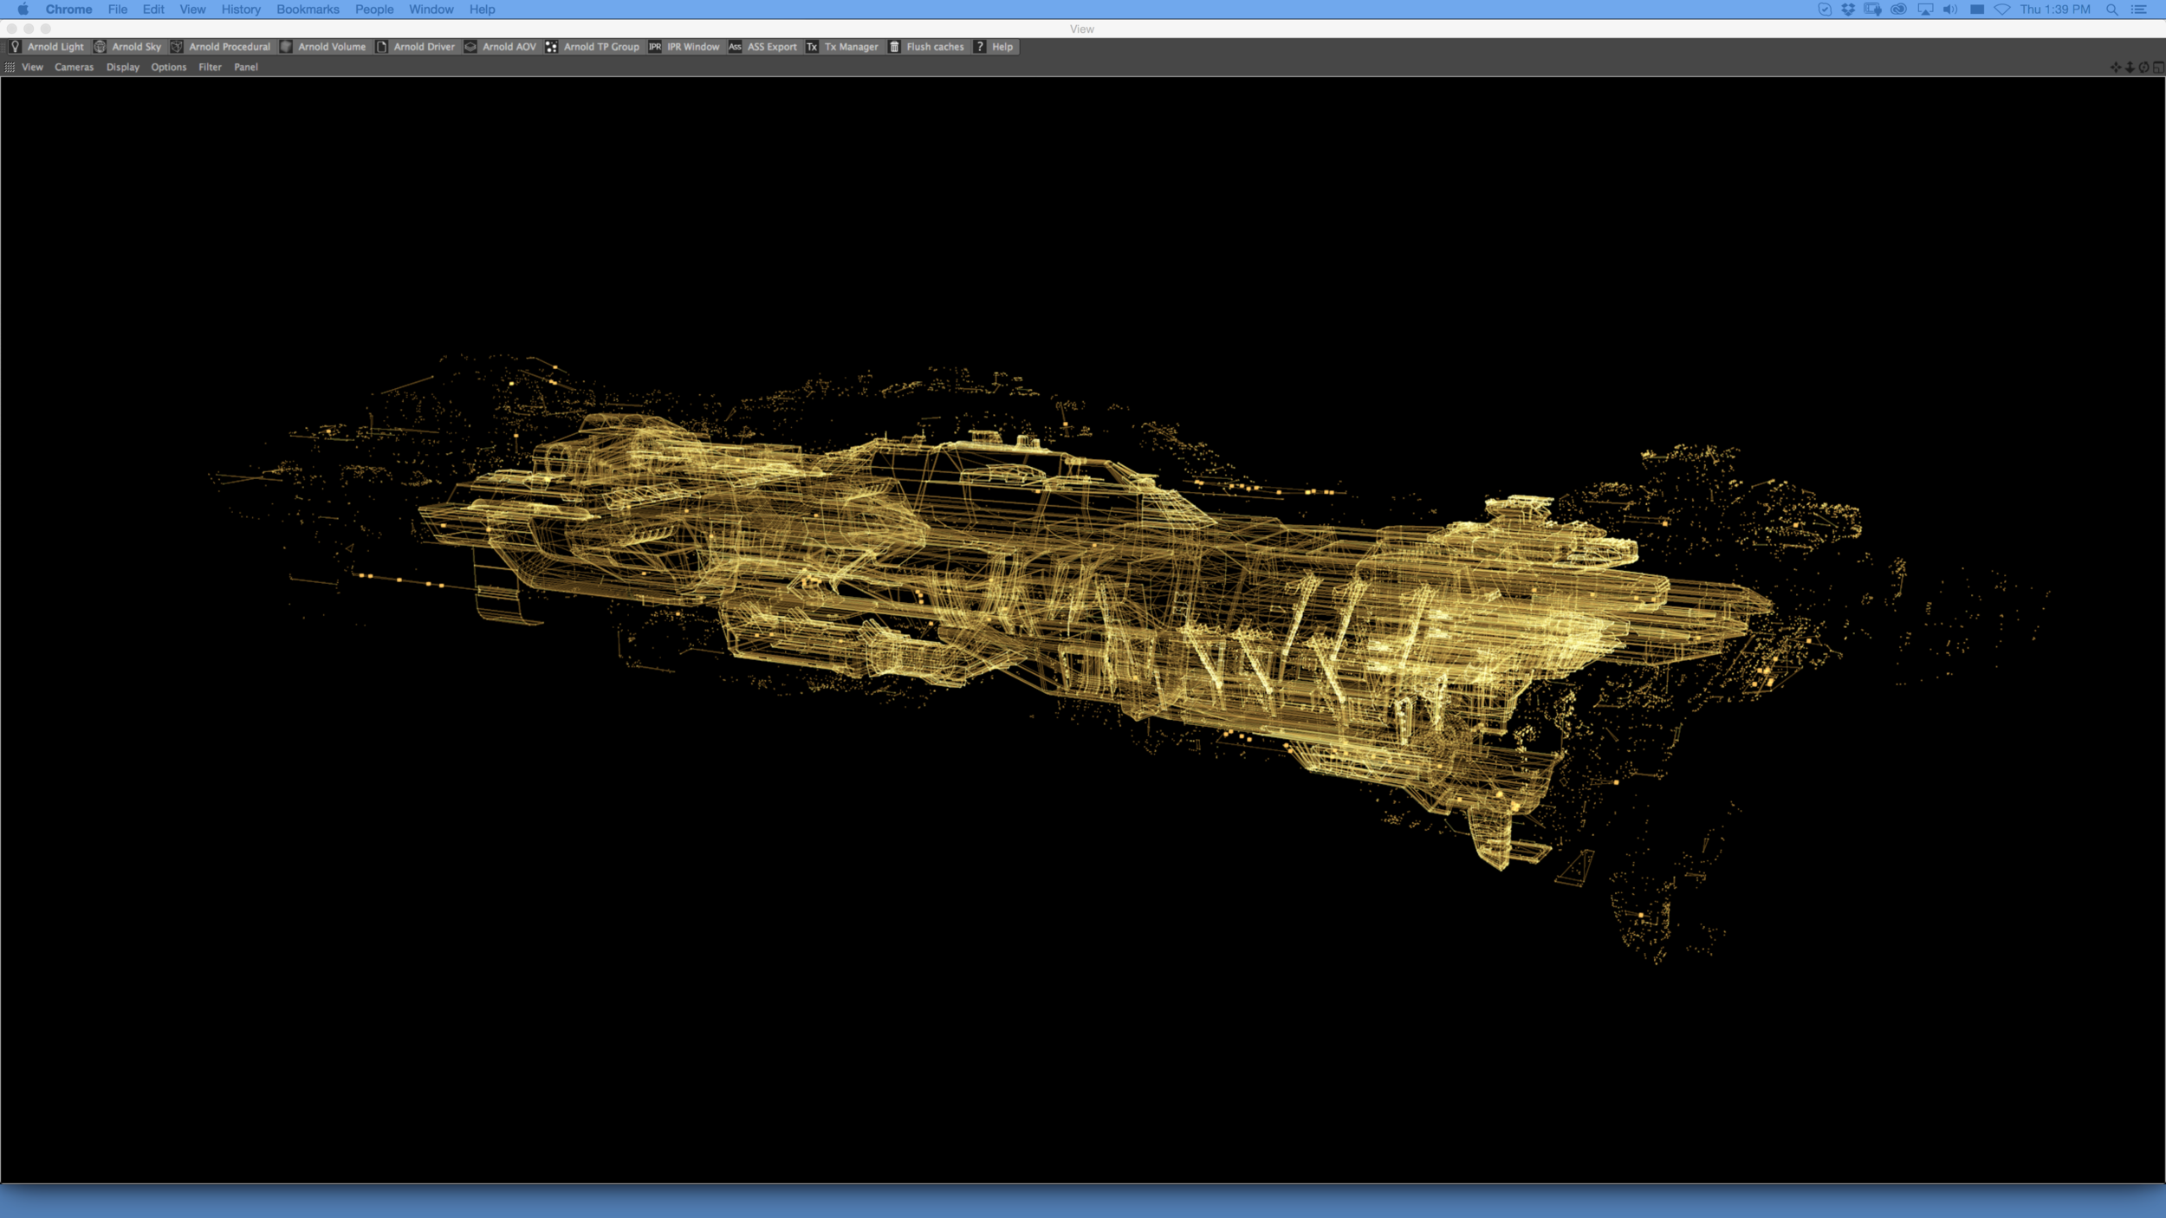The height and width of the screenshot is (1218, 2166).
Task: Open the viewport Filter menu
Action: click(x=210, y=67)
